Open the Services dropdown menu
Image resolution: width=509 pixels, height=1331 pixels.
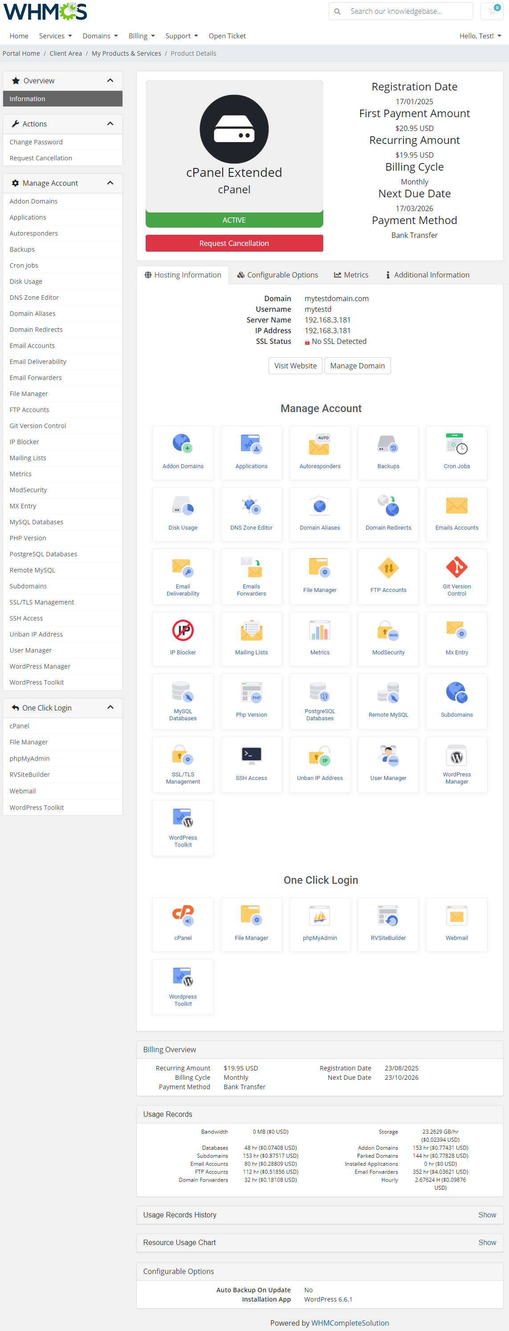tap(55, 36)
